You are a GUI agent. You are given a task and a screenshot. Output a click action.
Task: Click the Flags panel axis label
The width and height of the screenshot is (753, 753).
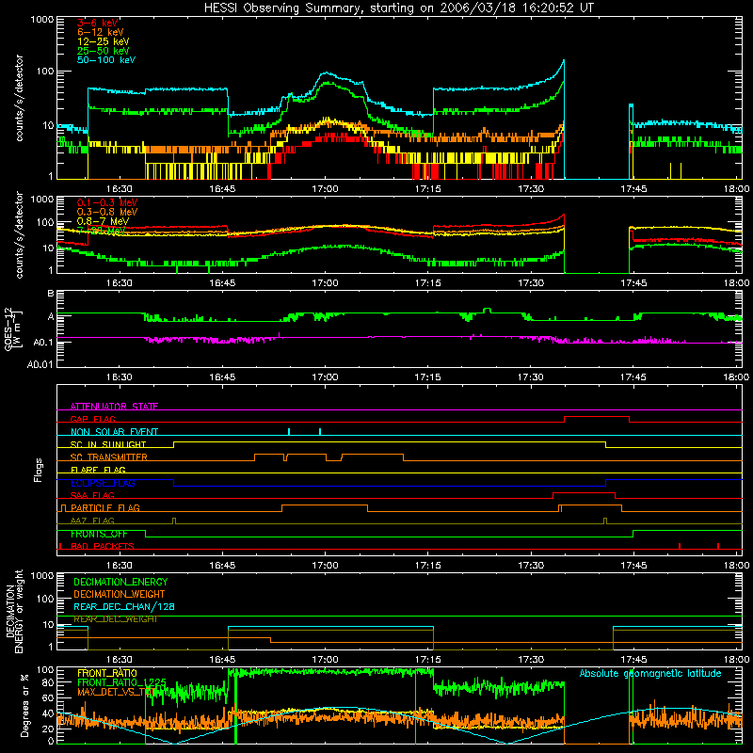[x=38, y=470]
